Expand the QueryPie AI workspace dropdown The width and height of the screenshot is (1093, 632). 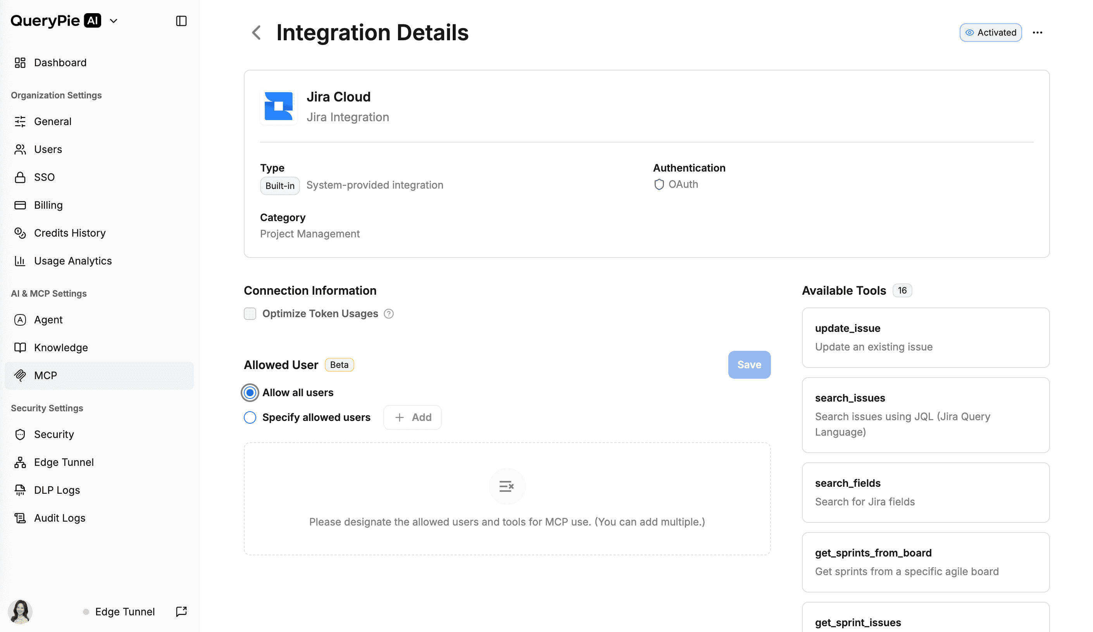point(114,21)
